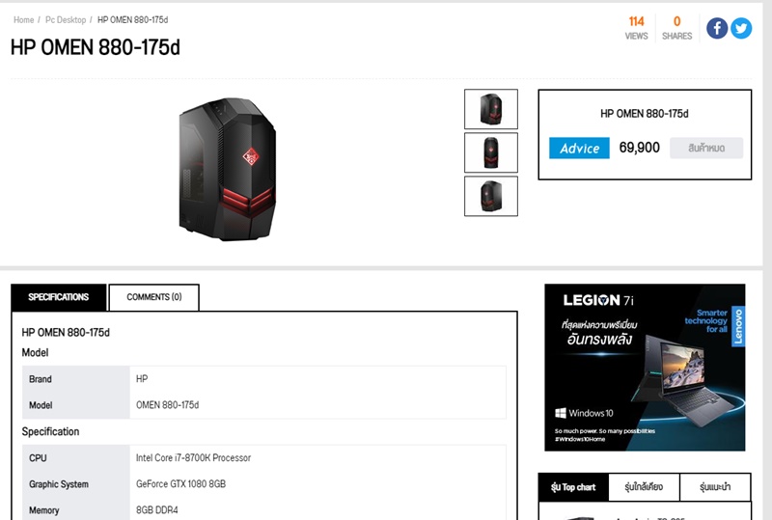
Task: Select the รุ่นแนะนำ tab
Action: point(715,487)
